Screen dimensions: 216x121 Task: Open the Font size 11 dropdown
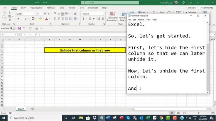[42, 14]
